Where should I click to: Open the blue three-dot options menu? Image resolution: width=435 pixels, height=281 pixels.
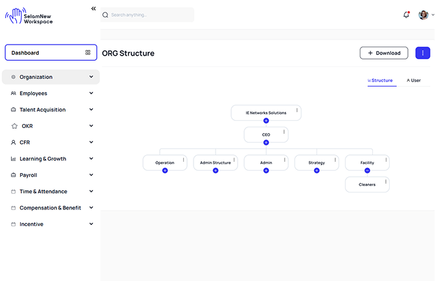coord(423,53)
